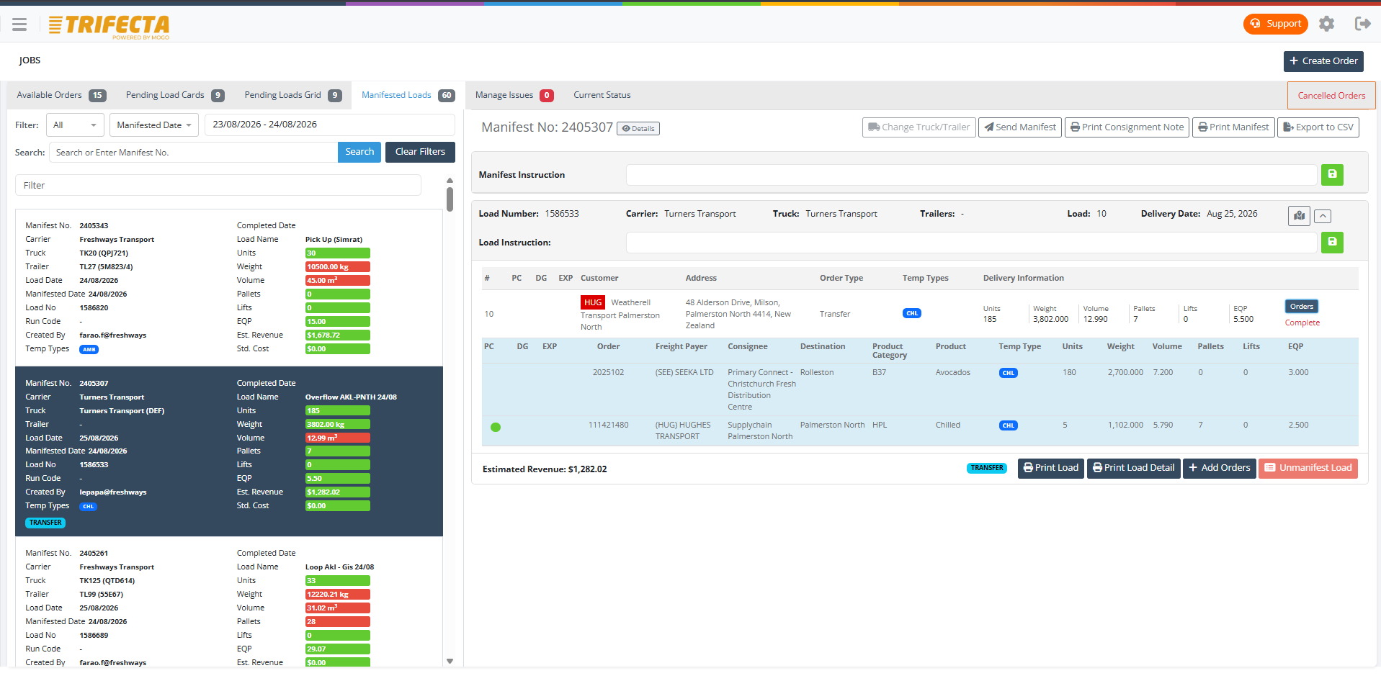Click the CHL badge in Weatherell row
The width and height of the screenshot is (1381, 681).
tap(912, 313)
